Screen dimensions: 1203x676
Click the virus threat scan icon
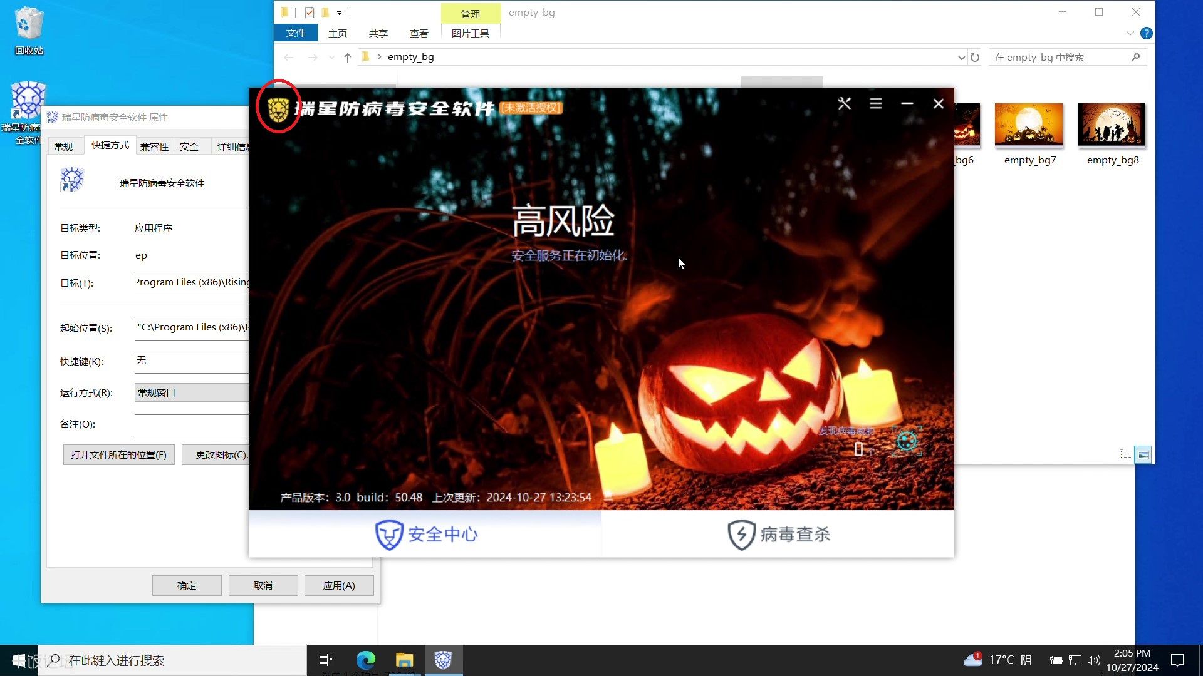907,441
